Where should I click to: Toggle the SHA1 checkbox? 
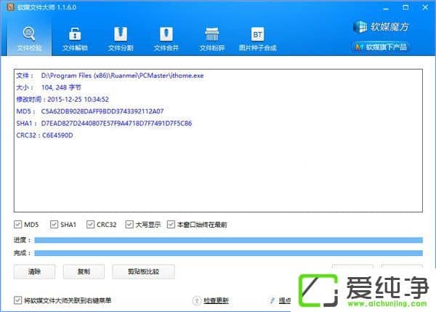[54, 224]
